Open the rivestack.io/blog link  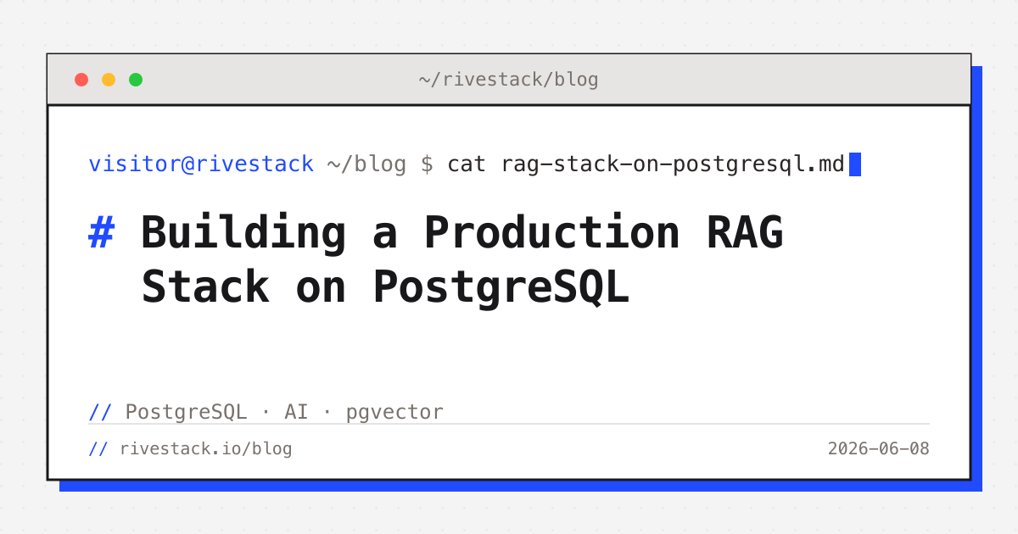tap(206, 448)
